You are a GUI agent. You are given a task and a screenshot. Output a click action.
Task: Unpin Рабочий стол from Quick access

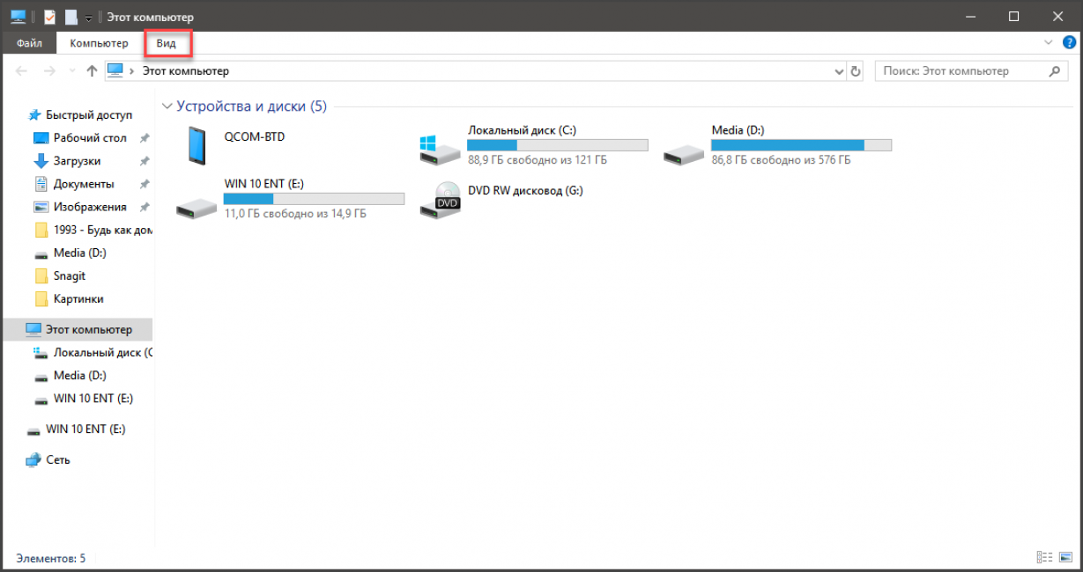click(x=145, y=138)
